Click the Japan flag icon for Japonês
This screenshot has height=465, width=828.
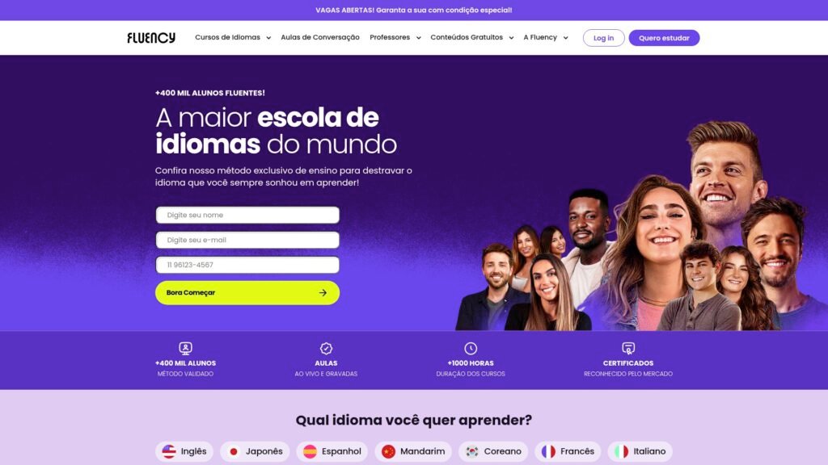(x=234, y=451)
